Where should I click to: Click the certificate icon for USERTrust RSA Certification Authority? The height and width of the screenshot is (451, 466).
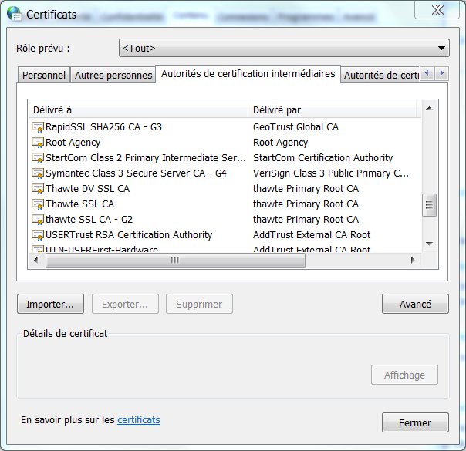(x=38, y=235)
